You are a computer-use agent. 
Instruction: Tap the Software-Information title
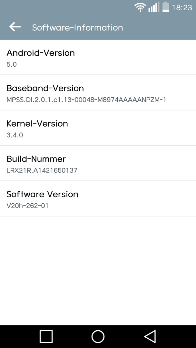[x=77, y=27]
